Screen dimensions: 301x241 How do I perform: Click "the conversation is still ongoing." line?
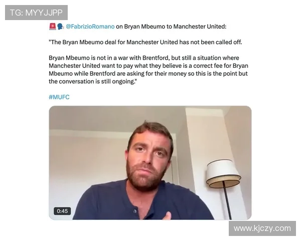(92, 81)
